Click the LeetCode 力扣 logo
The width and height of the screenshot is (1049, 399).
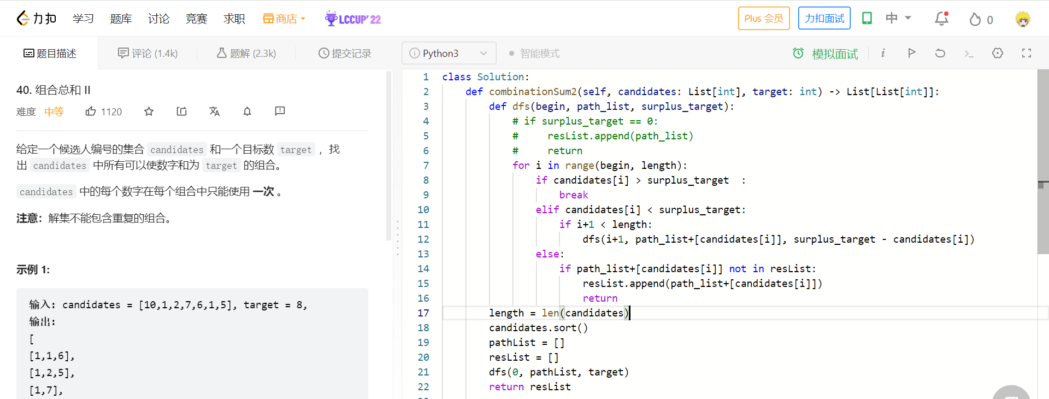click(36, 19)
